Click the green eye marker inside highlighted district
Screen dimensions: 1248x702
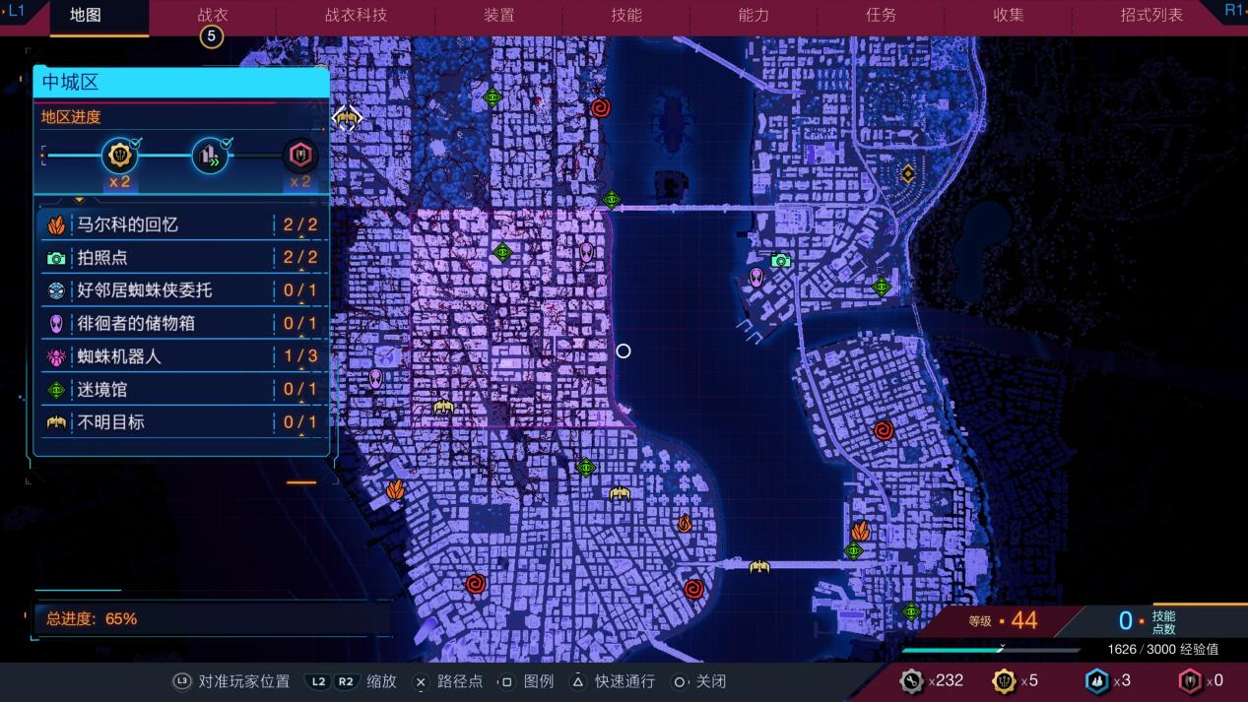[502, 252]
